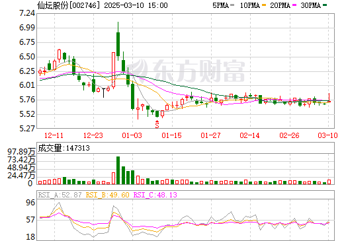Viewport: 344px width, 241px height.
Task: Click the chart title 仙坛股份[002746]
Action: point(69,5)
